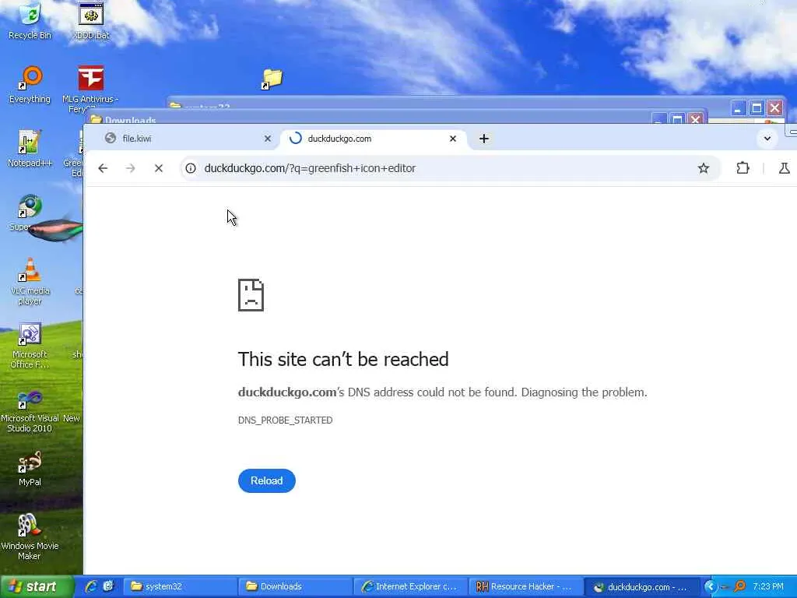Launch Notepad++ from the desktop
This screenshot has height=598, width=797.
[x=30, y=148]
